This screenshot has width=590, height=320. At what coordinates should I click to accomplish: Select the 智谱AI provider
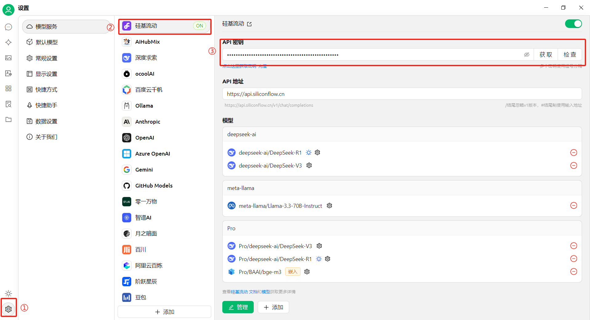pos(164,218)
